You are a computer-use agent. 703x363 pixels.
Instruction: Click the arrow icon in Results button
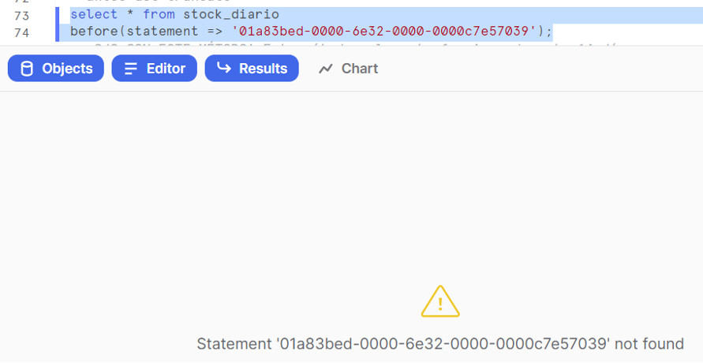point(224,68)
